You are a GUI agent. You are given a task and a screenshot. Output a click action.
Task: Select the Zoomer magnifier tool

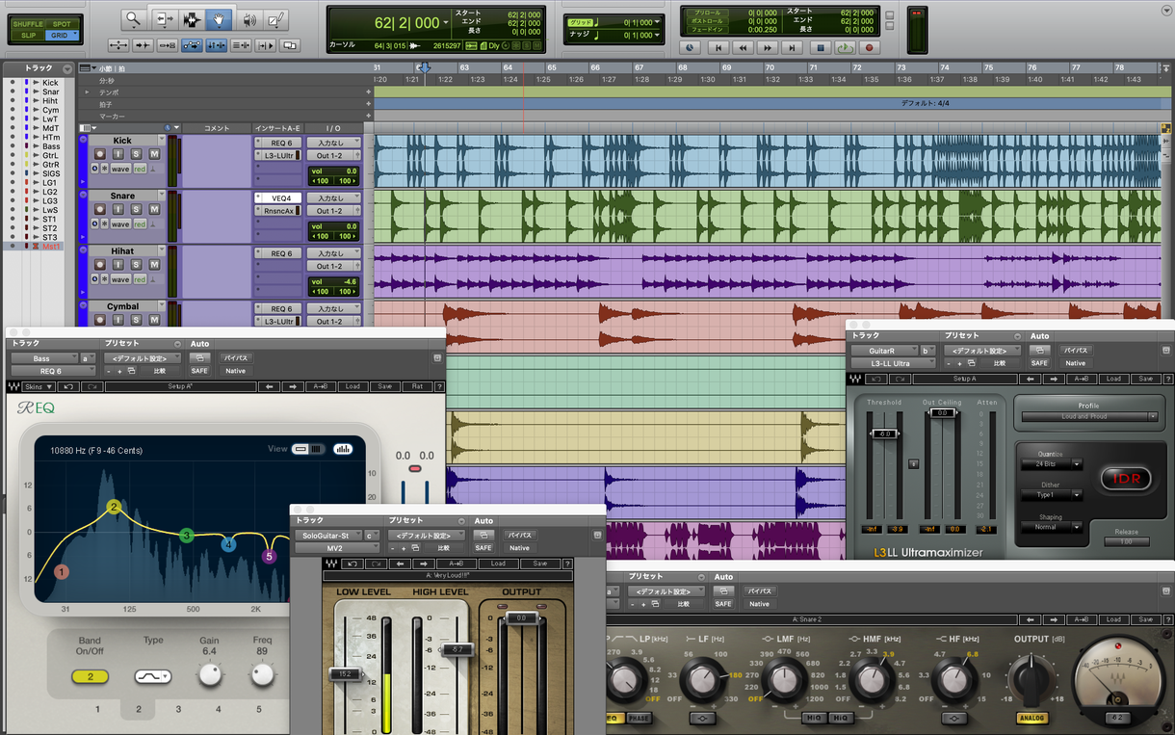pyautogui.click(x=134, y=18)
